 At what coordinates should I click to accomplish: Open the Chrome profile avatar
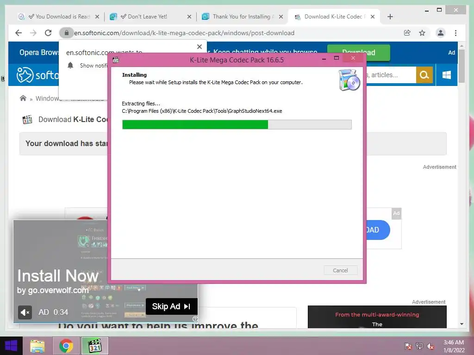point(441,33)
